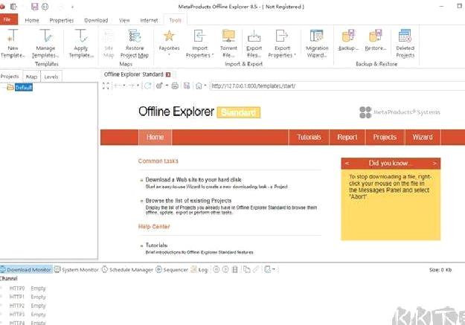
Task: Click Report in the orange page menu
Action: pos(347,137)
